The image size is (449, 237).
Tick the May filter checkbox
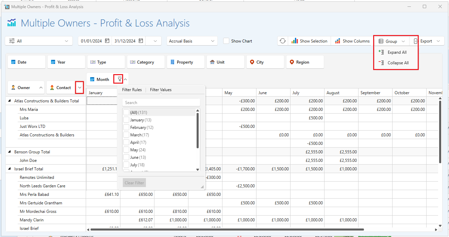coord(126,150)
